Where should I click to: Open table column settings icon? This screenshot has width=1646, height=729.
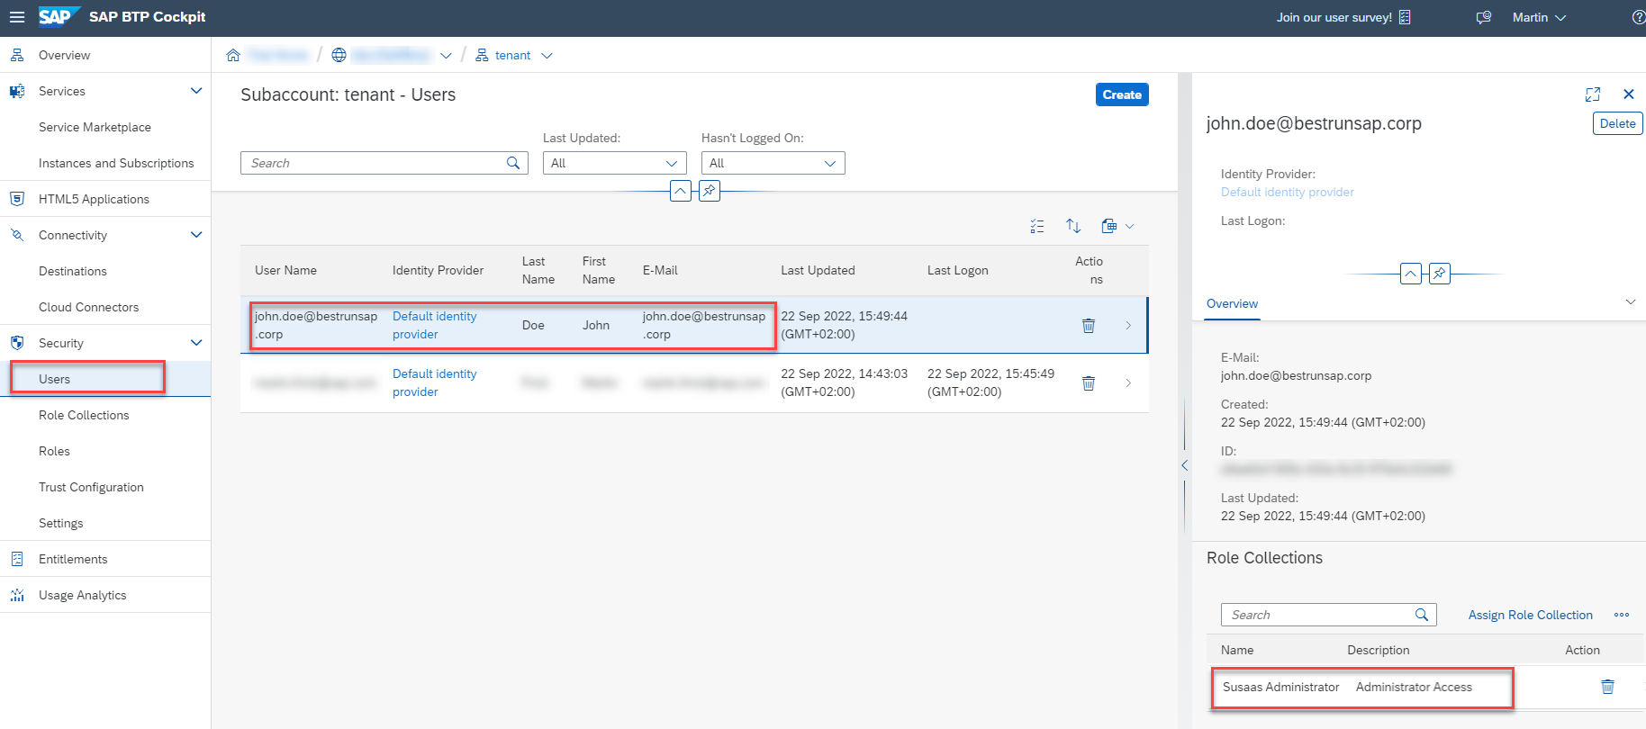pos(1037,226)
